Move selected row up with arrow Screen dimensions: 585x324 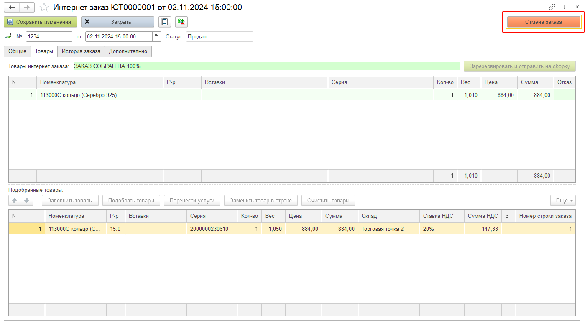pos(15,200)
